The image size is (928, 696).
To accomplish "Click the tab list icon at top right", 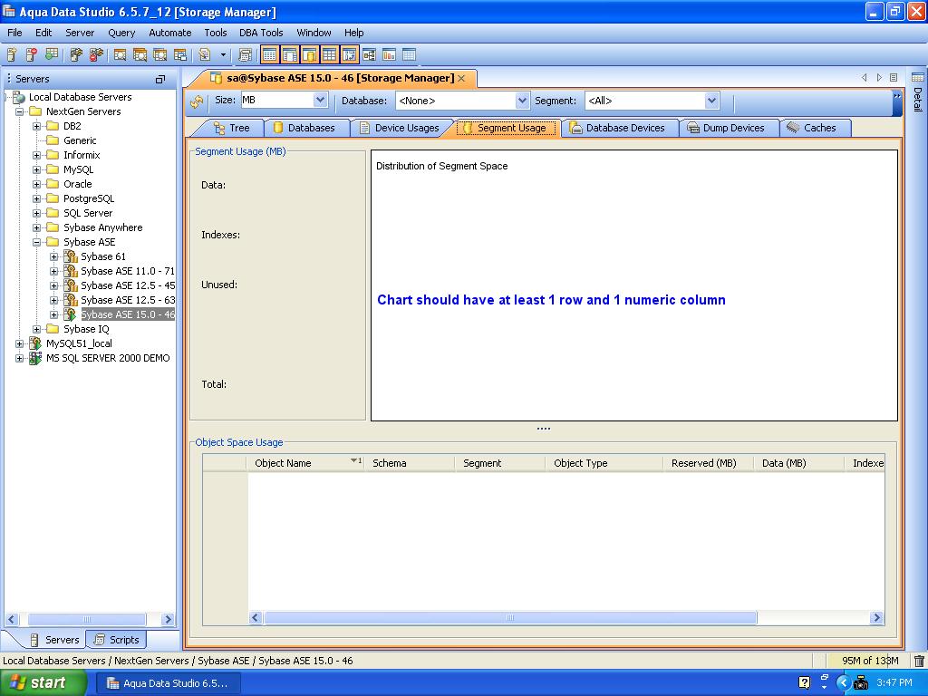I will coord(894,78).
